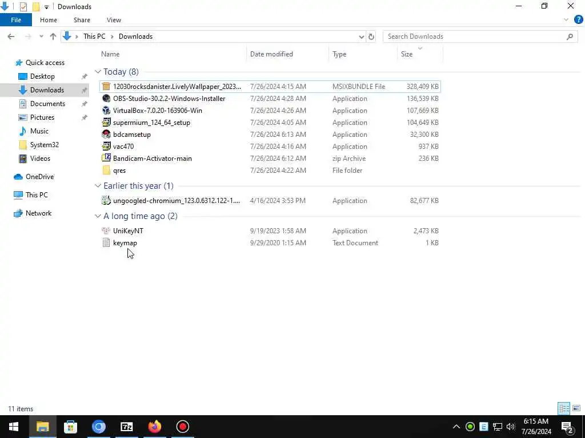The image size is (585, 438).
Task: Switch to Details view layout icon
Action: click(x=564, y=408)
